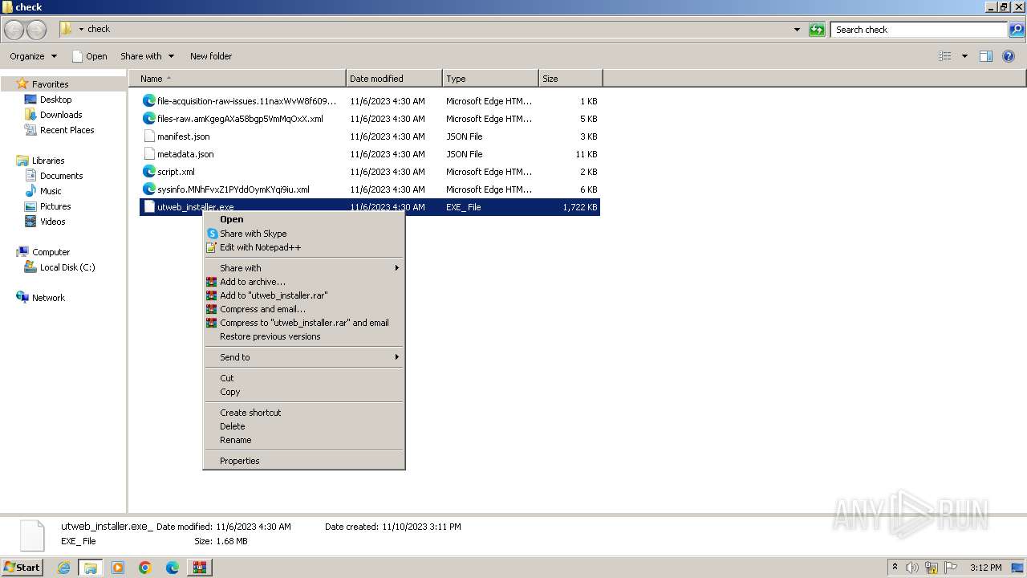Select Copy from context menu
Viewport: 1027px width, 578px height.
(303, 392)
